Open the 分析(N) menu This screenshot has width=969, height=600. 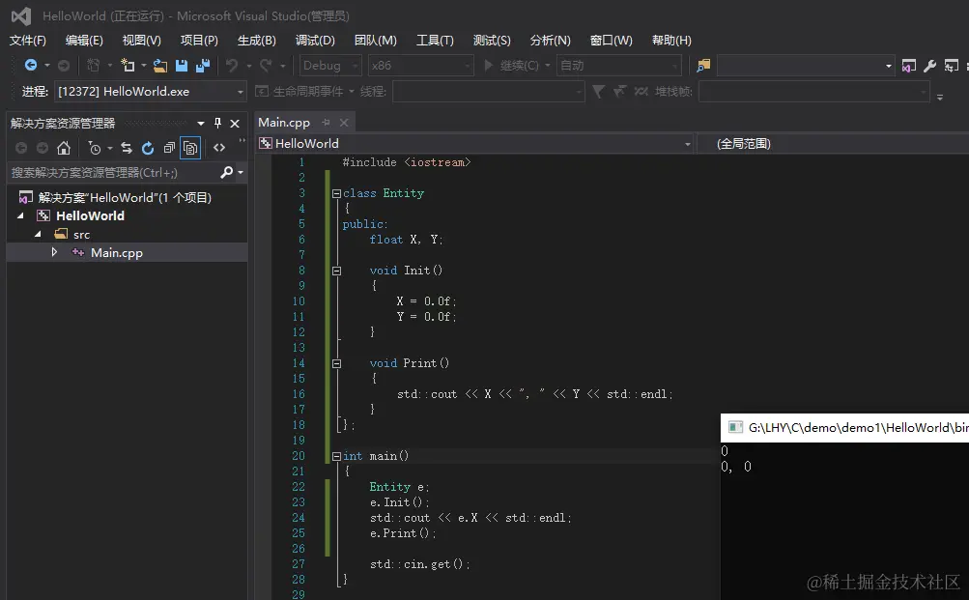[550, 41]
